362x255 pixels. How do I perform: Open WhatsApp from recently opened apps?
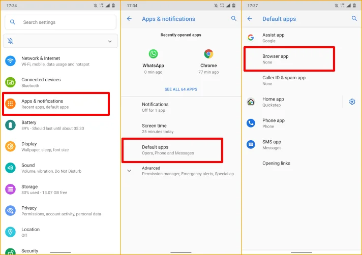[154, 61]
